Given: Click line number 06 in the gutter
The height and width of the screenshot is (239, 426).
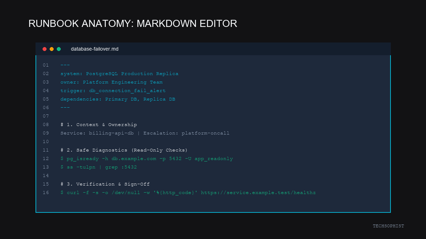Looking at the screenshot, I should click(46, 108).
